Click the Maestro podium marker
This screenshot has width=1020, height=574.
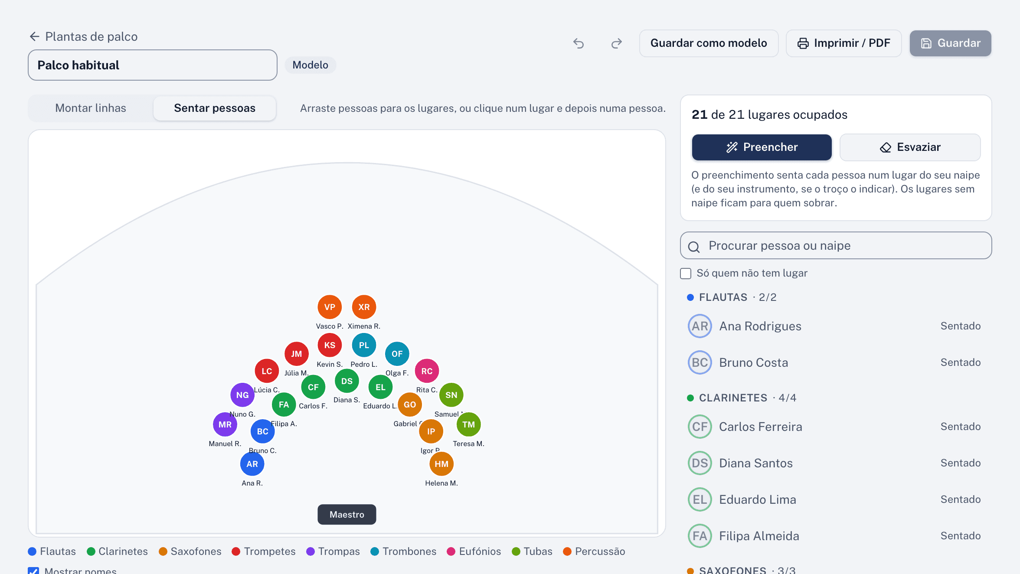[x=347, y=515]
